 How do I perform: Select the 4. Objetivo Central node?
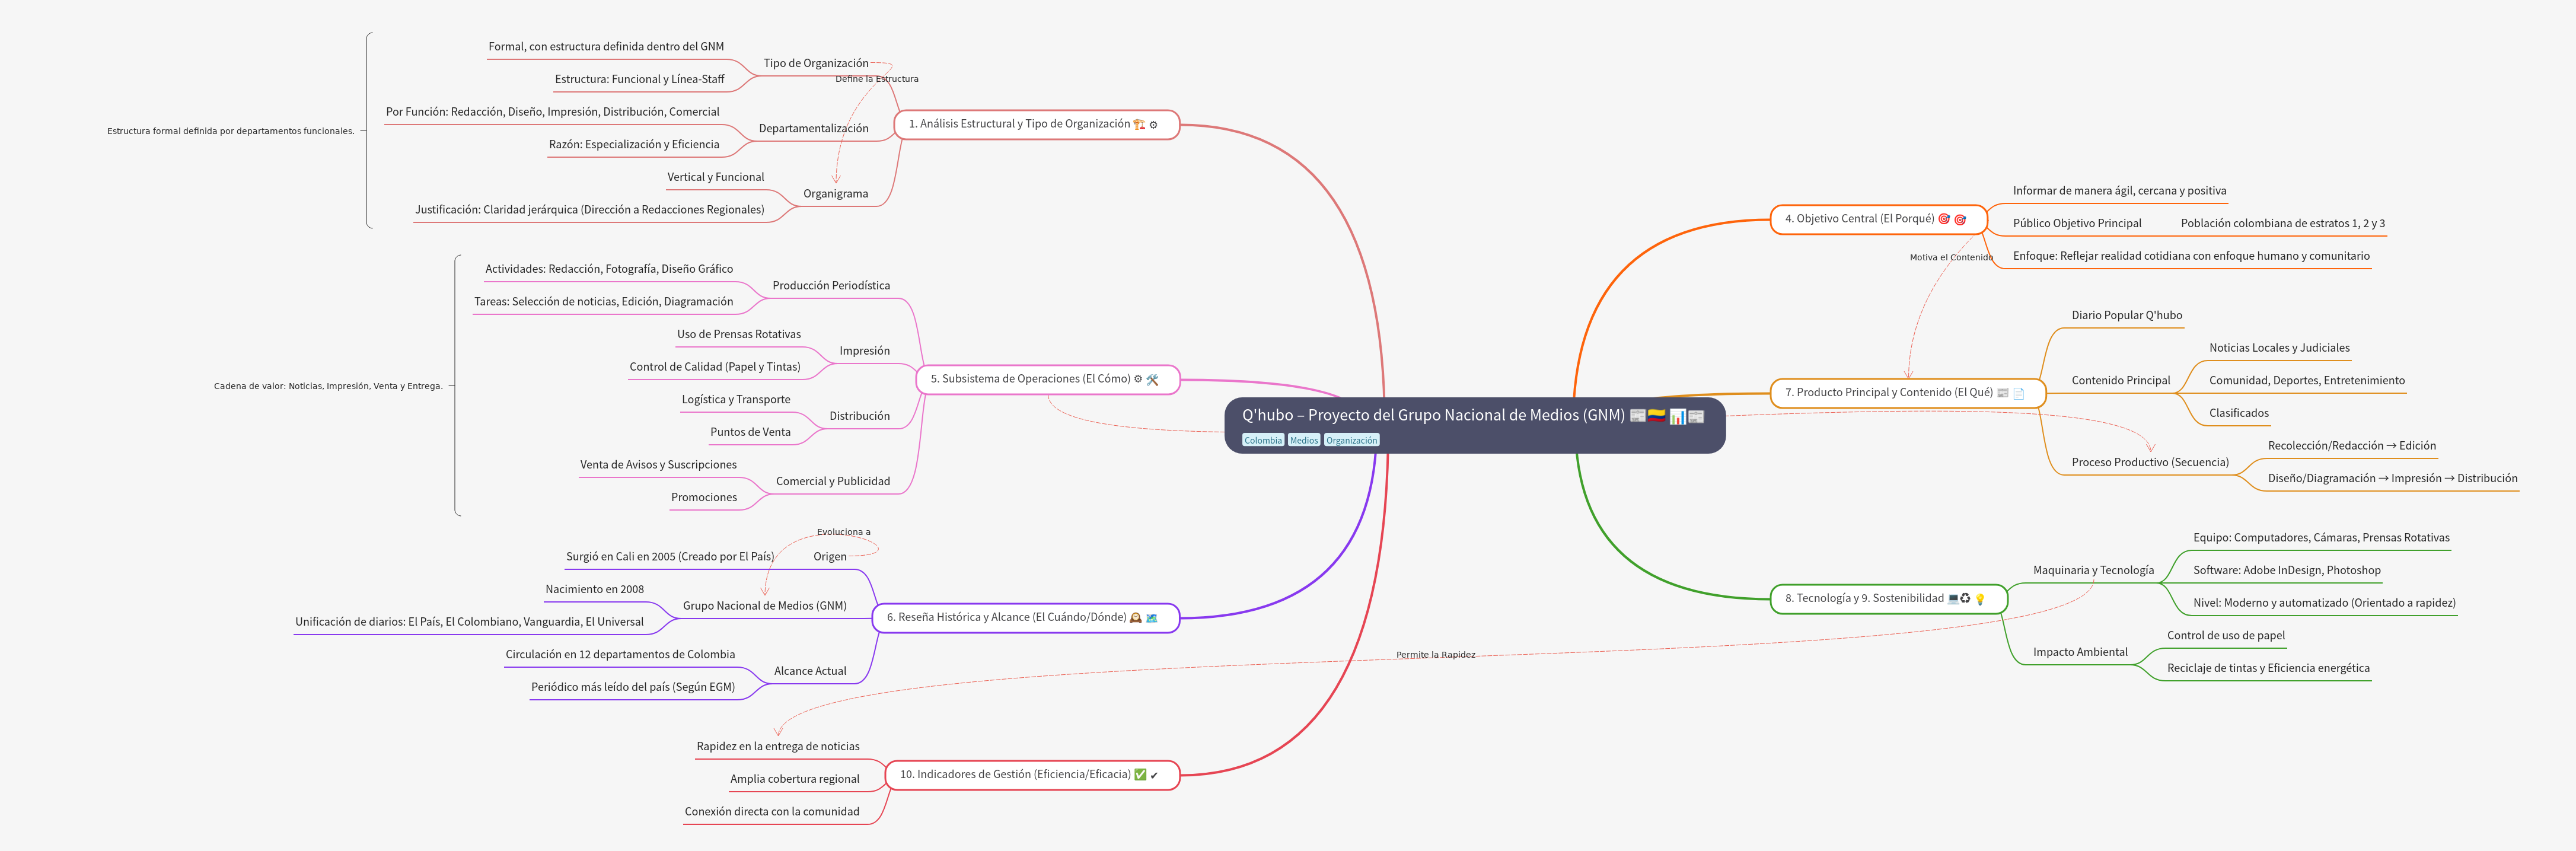(1858, 219)
